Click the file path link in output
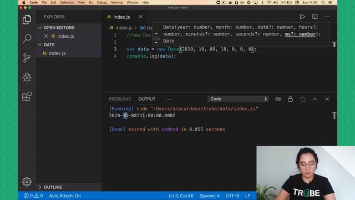 [x=204, y=109]
